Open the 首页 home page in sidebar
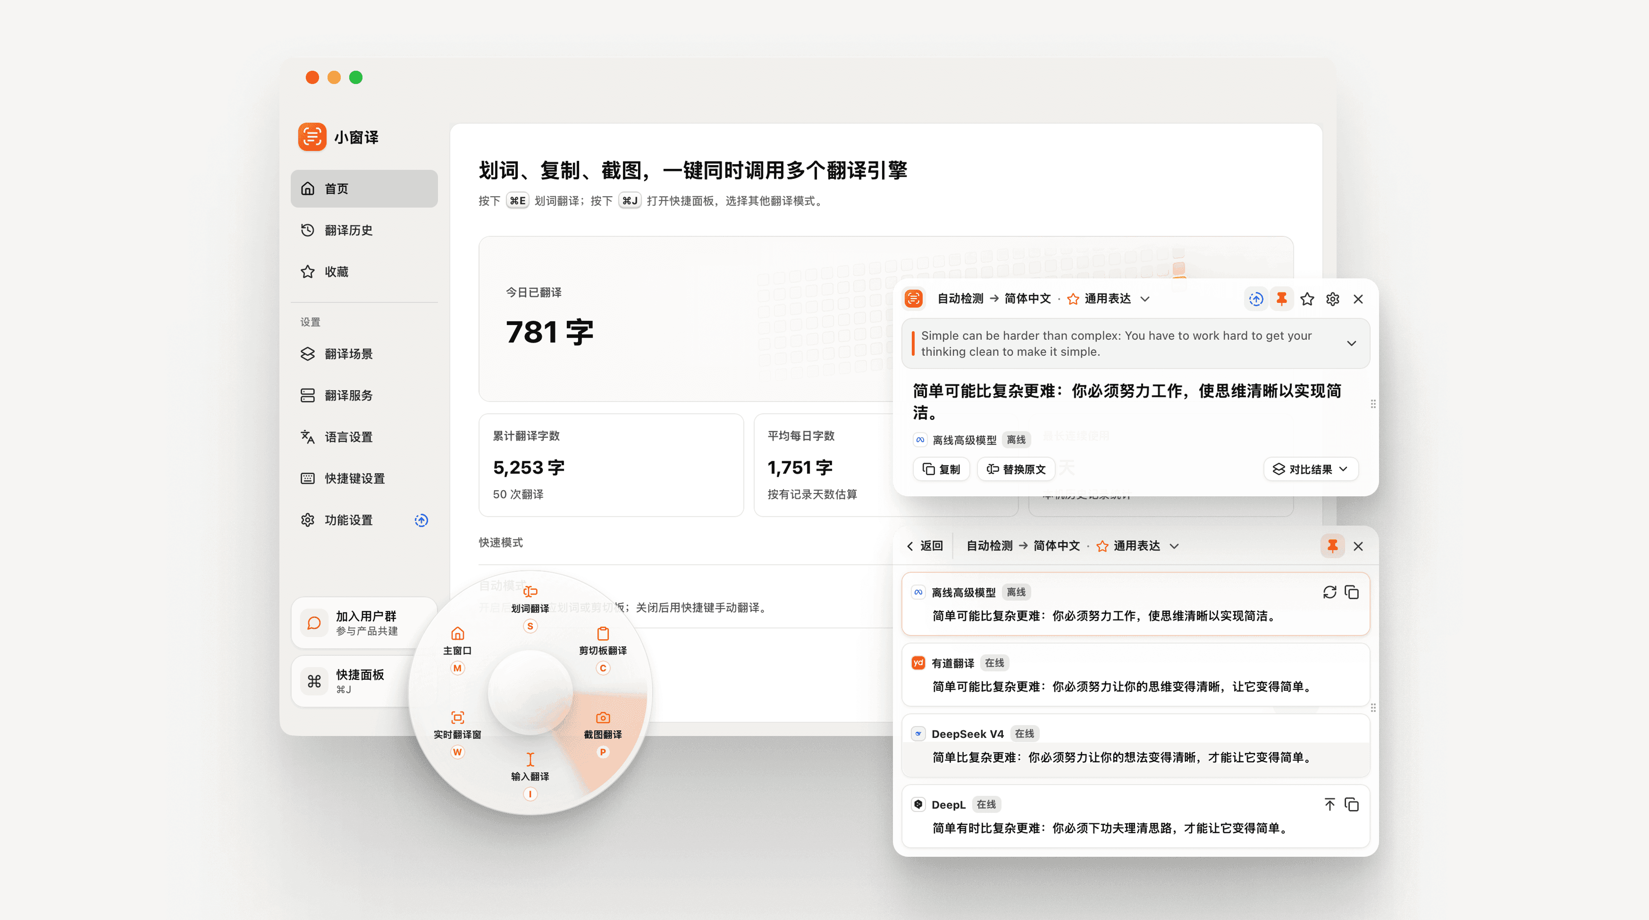Image resolution: width=1649 pixels, height=920 pixels. tap(363, 189)
